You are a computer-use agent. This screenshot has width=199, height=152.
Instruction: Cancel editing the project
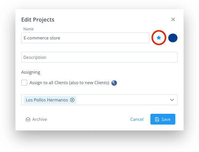137,119
